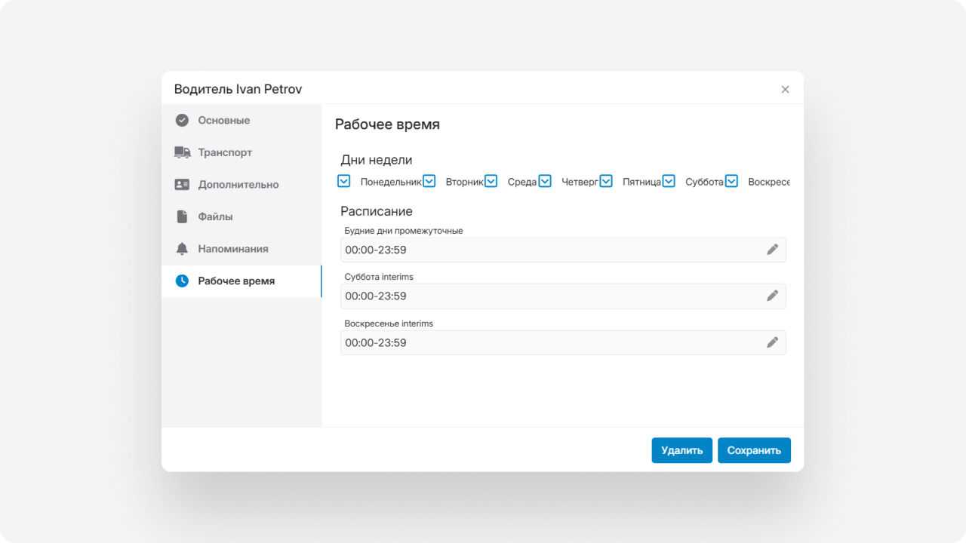Click the checkmark icon beside Основные

[x=182, y=121]
